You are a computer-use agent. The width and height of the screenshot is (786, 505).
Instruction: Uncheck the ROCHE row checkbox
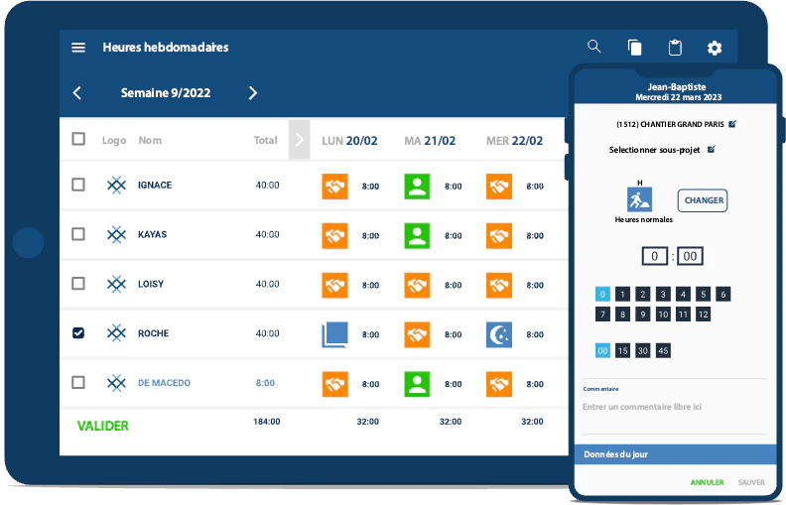(78, 332)
